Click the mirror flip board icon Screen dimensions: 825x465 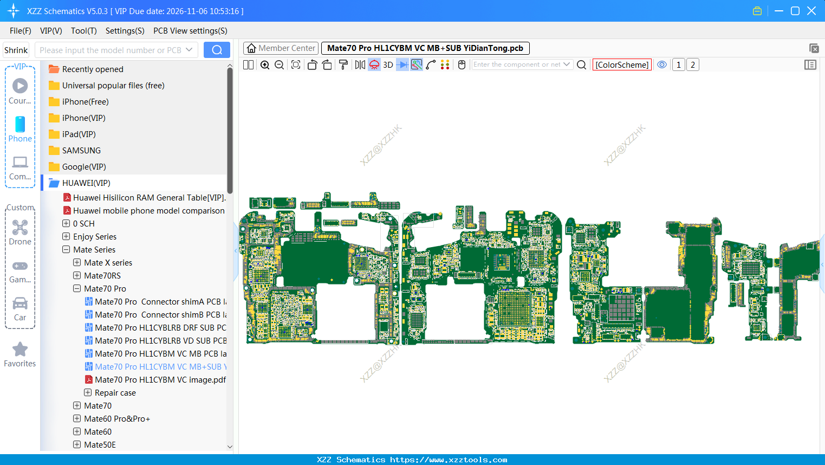360,65
